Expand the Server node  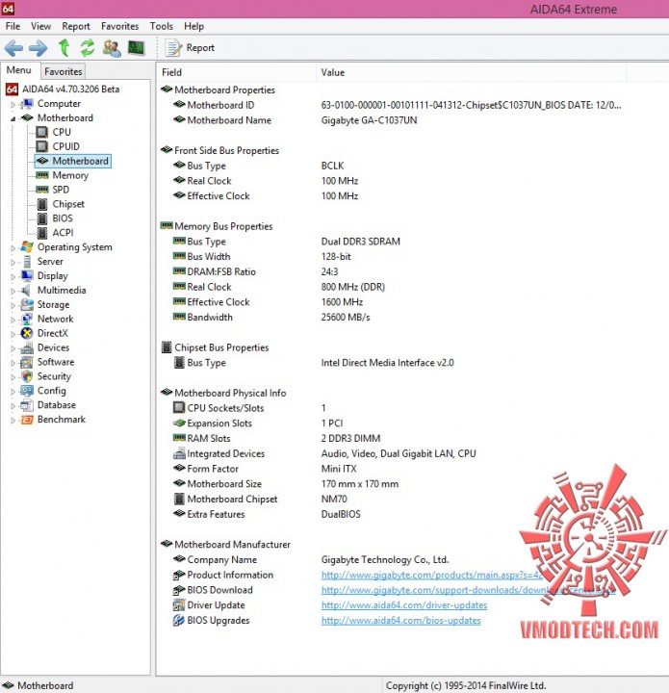pos(13,262)
